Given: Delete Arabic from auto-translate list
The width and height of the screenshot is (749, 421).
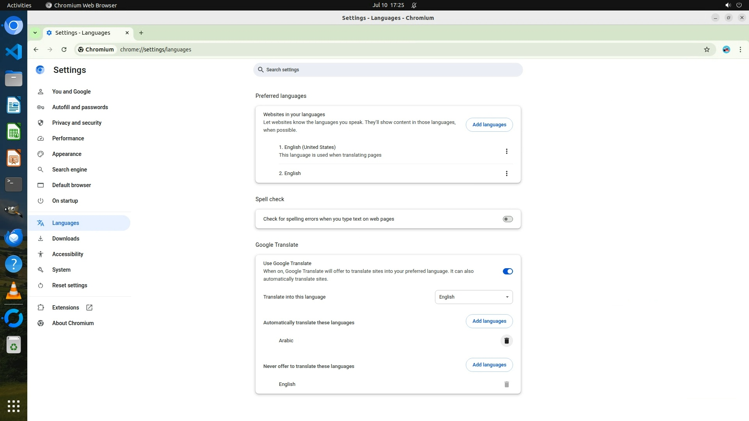Looking at the screenshot, I should [x=506, y=341].
